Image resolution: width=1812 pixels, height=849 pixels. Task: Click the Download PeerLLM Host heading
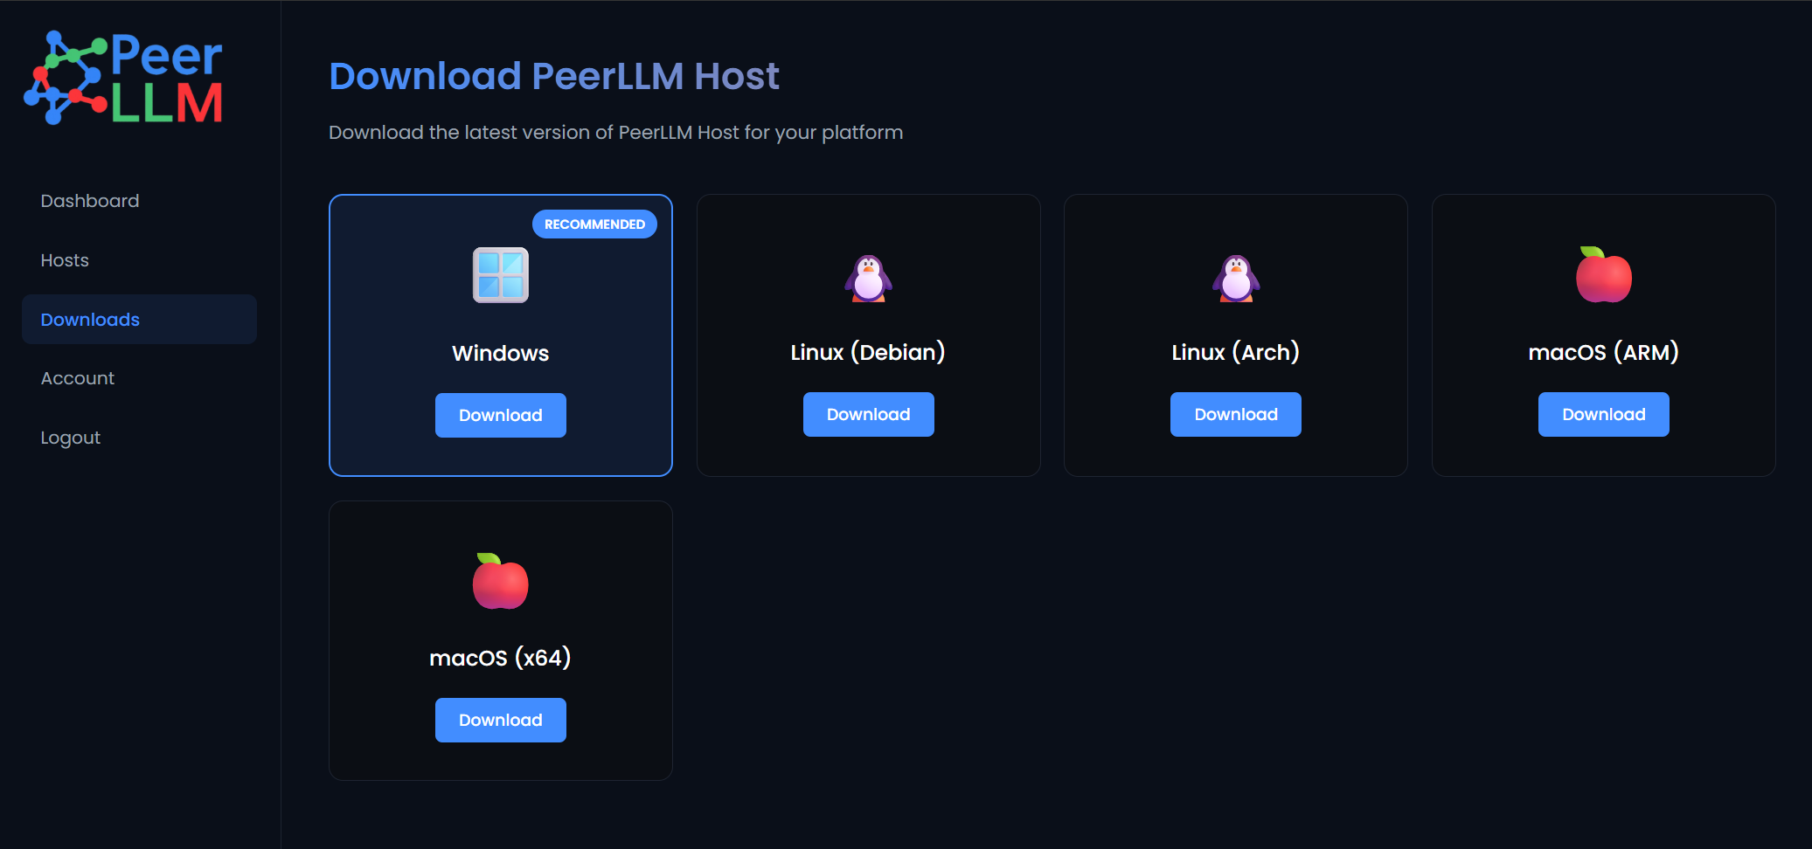coord(553,77)
